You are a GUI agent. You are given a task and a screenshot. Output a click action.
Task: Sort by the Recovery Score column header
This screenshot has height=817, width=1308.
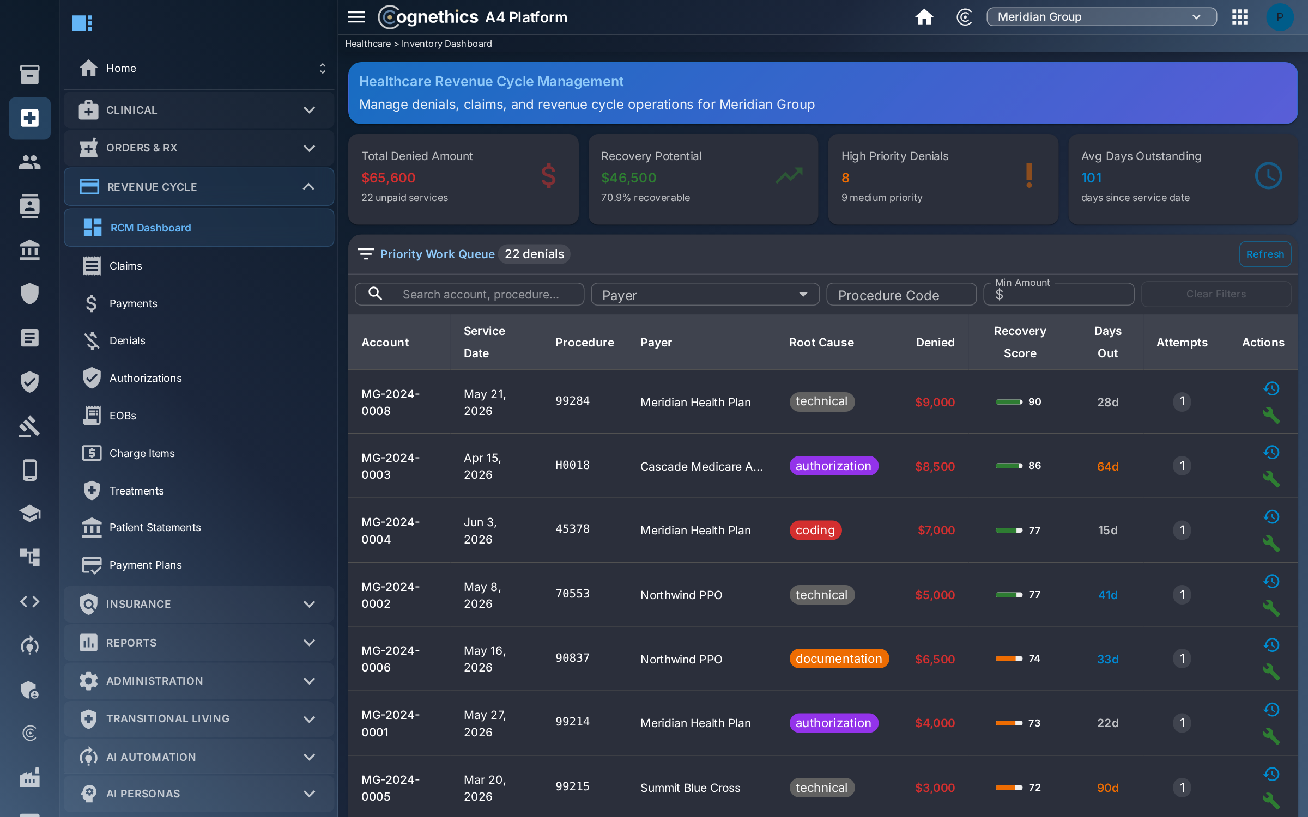click(1020, 342)
